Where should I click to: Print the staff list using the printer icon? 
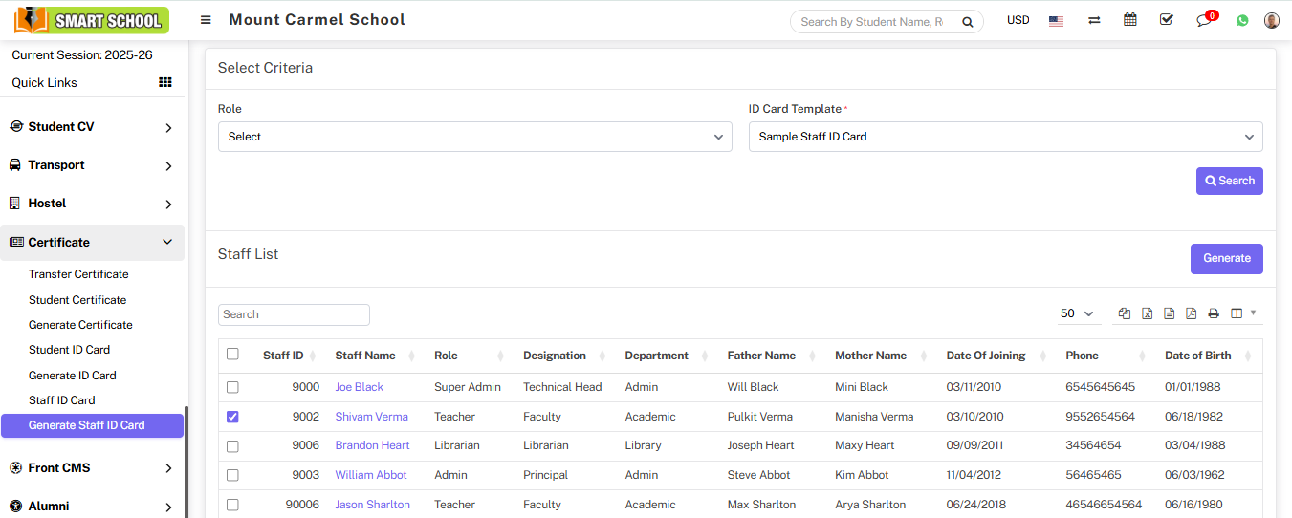point(1214,313)
